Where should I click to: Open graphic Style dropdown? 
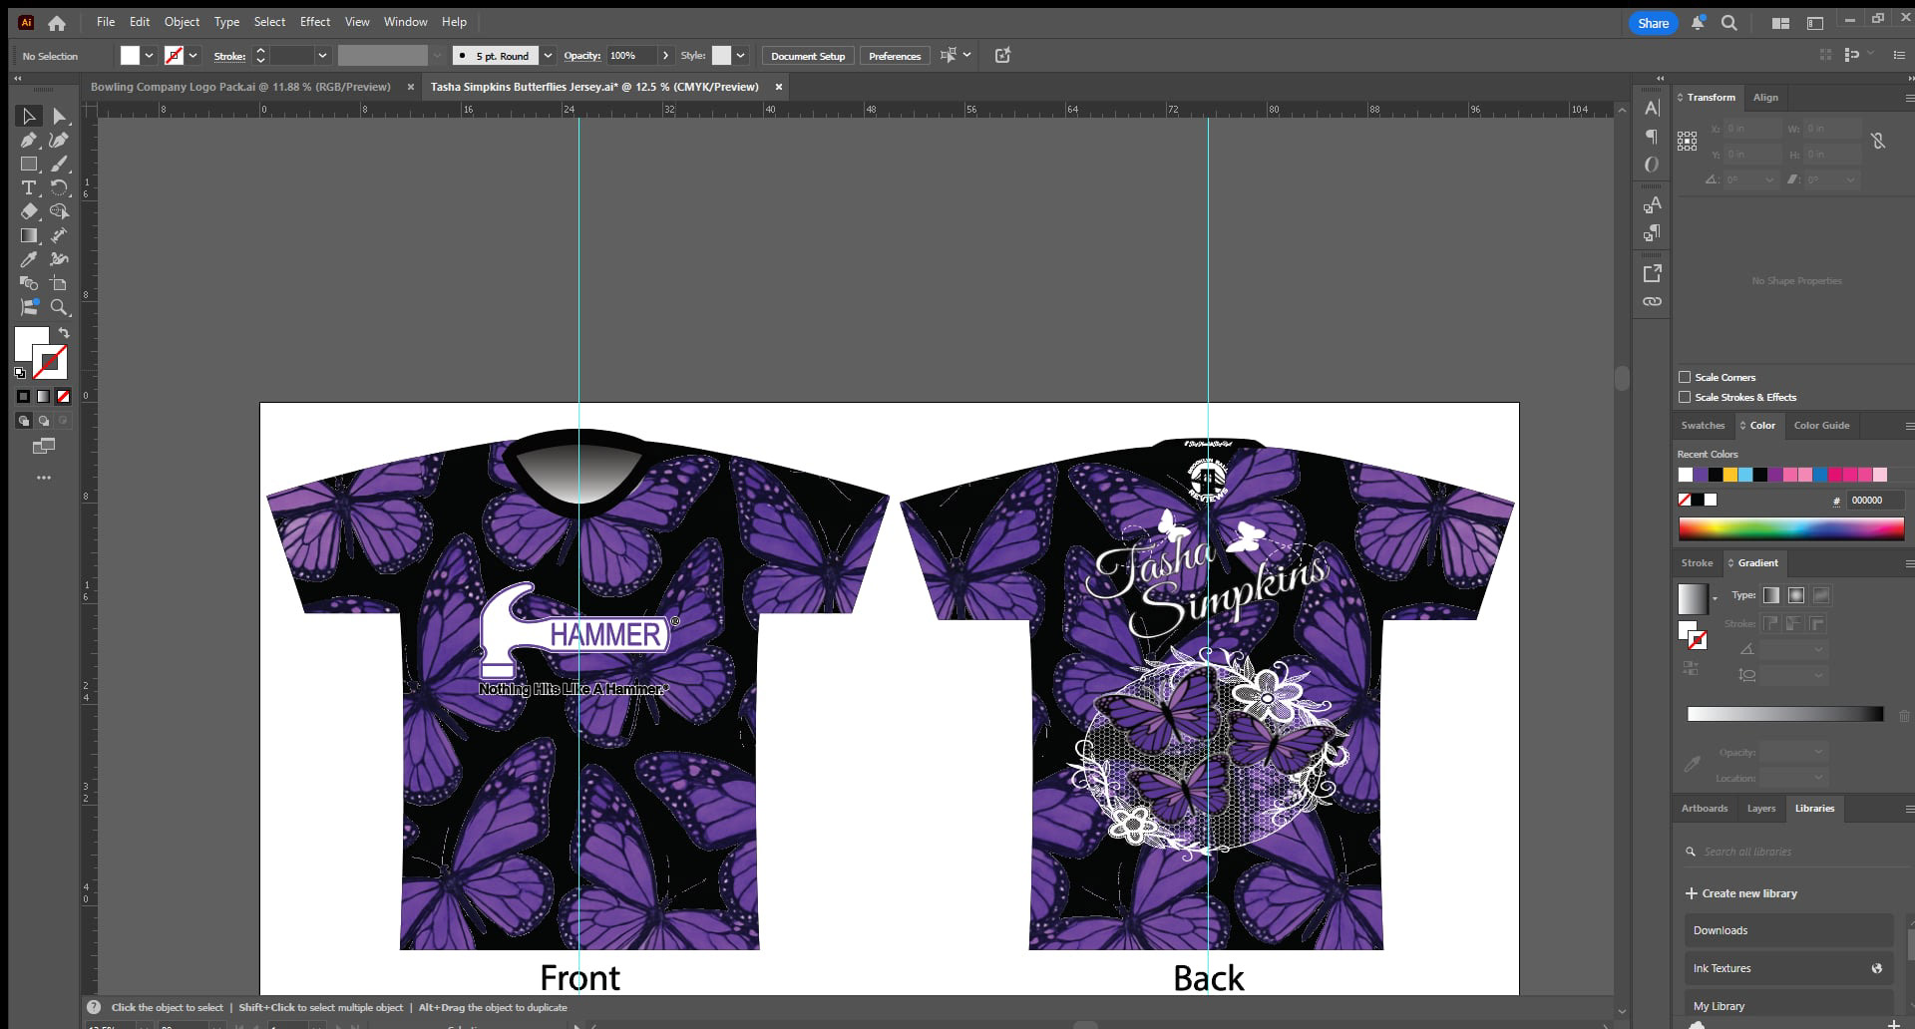click(x=741, y=56)
